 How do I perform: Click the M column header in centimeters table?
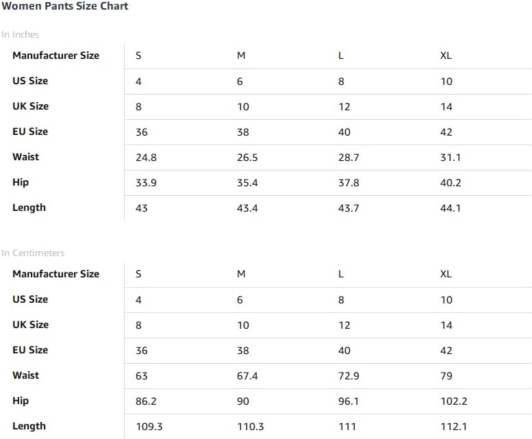pos(241,274)
